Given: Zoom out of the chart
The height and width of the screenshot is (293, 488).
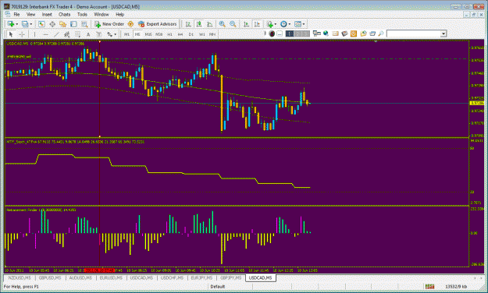Looking at the screenshot, I should 233,24.
